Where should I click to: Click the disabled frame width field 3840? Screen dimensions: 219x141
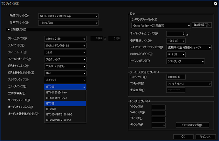tap(96, 38)
